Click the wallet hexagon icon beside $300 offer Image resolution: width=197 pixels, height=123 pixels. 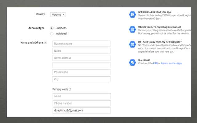[x=132, y=14]
